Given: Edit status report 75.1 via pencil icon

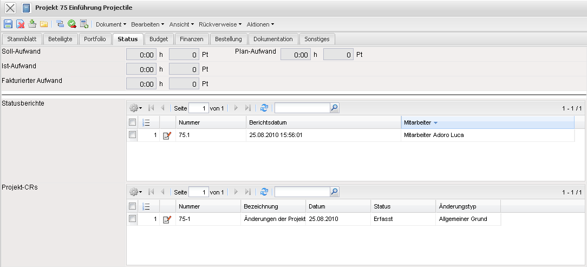Looking at the screenshot, I should [x=167, y=135].
